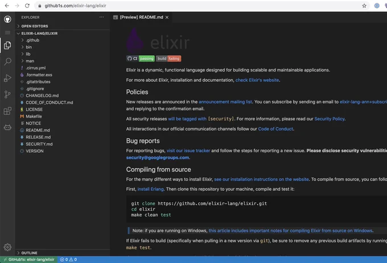Open the Source Control view icon

7,94
